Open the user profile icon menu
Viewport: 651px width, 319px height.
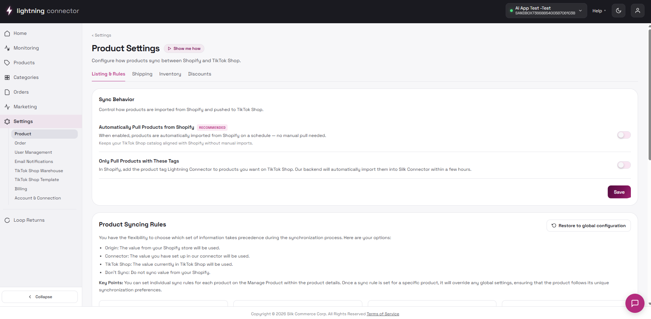[638, 11]
